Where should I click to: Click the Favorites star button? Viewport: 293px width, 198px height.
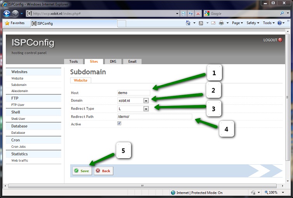[x=15, y=23]
